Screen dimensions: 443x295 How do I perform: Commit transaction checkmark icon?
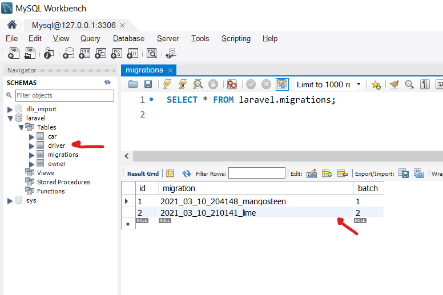(251, 84)
